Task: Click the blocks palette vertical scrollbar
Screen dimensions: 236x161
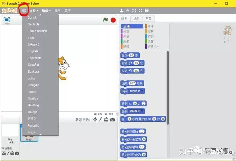Action: 168,88
